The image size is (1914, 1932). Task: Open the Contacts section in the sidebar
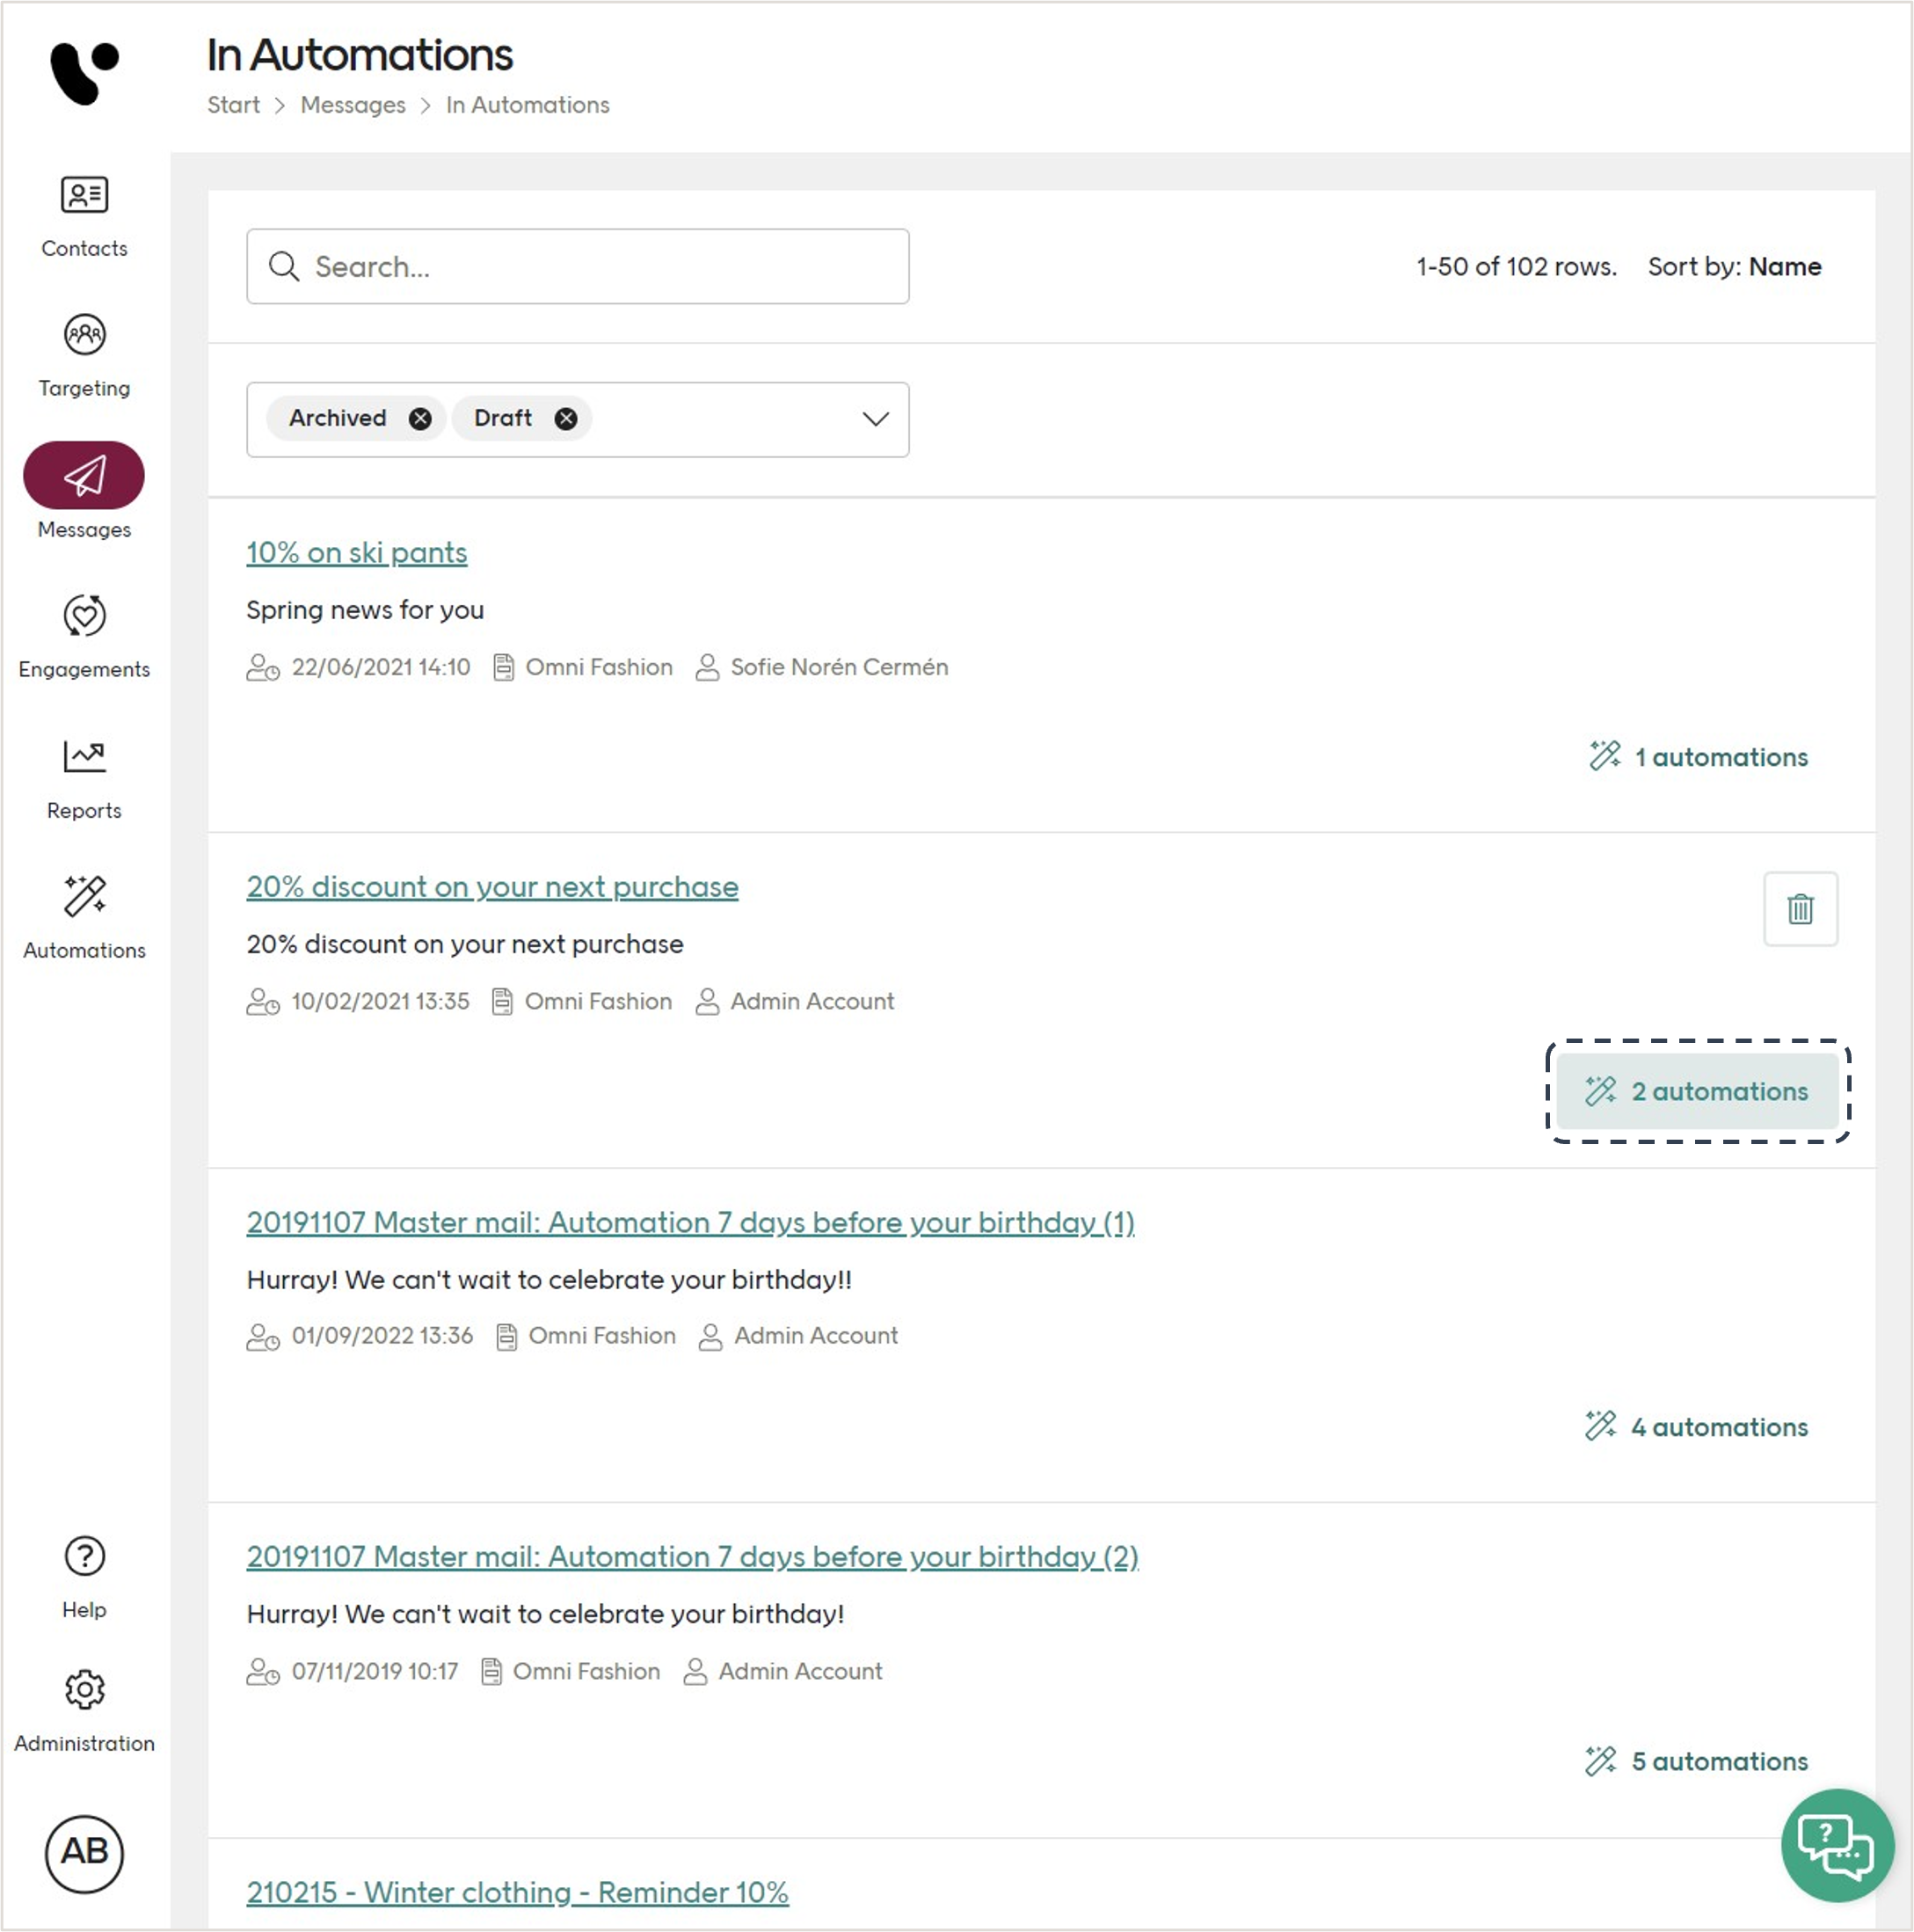pyautogui.click(x=84, y=218)
